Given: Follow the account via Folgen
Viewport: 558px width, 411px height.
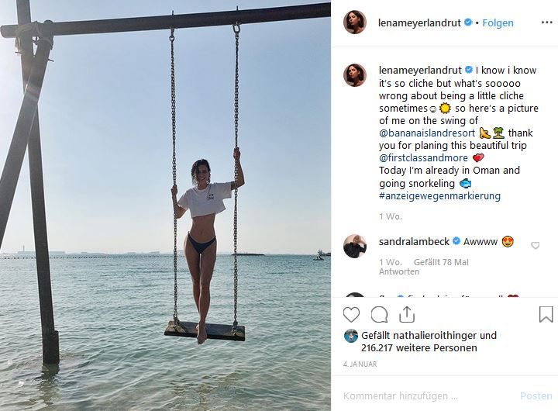Looking at the screenshot, I should [x=498, y=23].
